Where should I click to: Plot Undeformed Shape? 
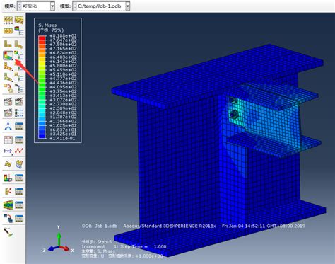pos(8,44)
